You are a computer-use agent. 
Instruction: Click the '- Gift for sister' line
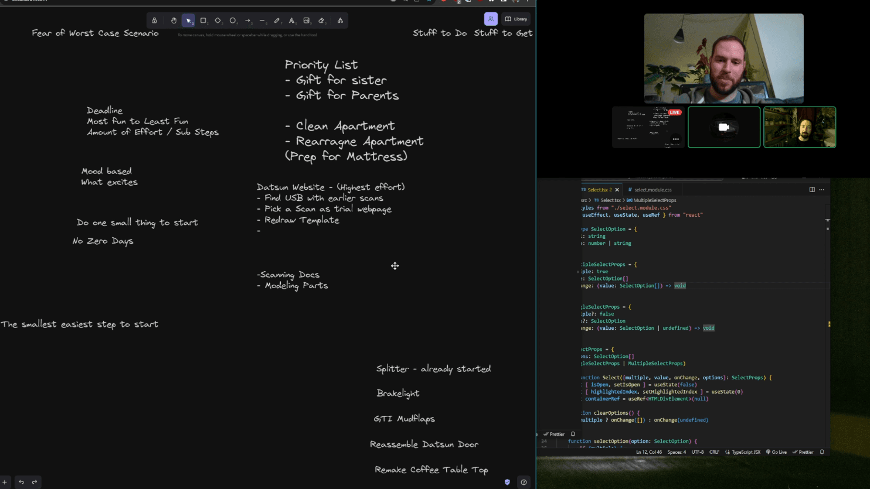click(335, 80)
